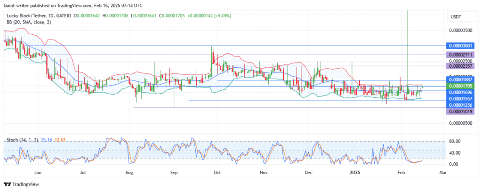Click the 0.00002357 price level label
Viewport: 482px width, 191px height.
pos(460,66)
